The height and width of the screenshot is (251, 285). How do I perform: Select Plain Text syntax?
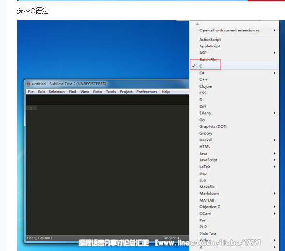234,234
